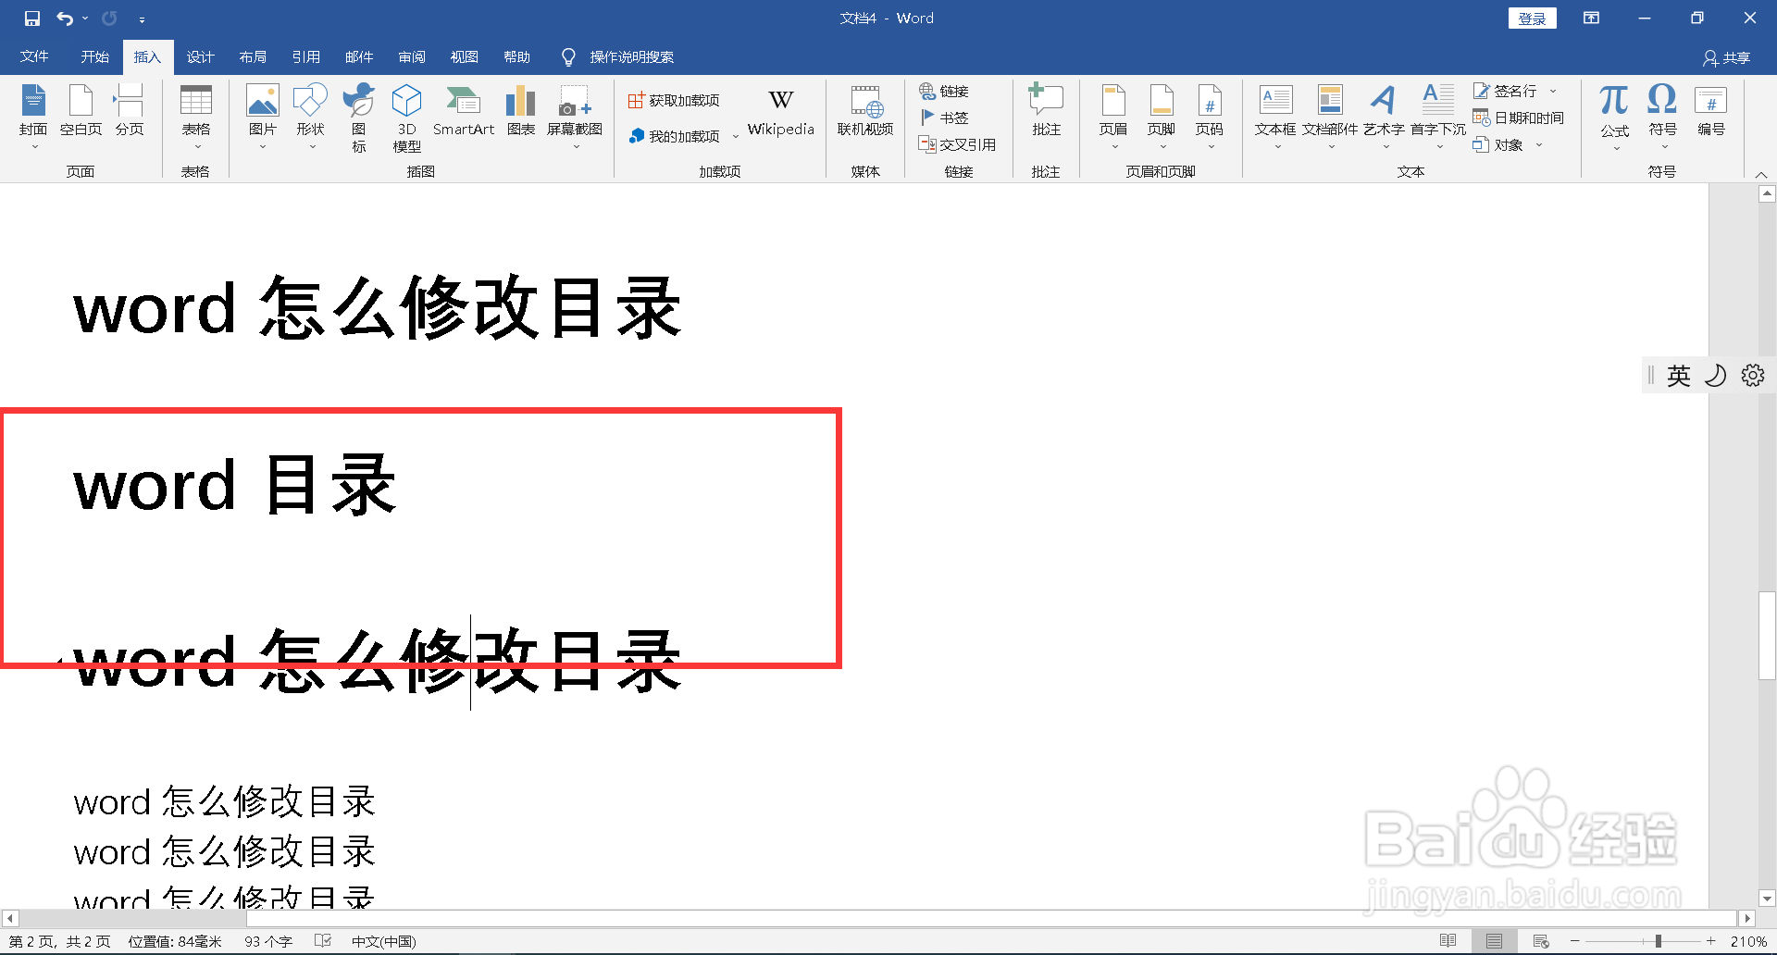Open the Shapes (形状) gallery
Viewport: 1777px width, 955px height.
[x=310, y=117]
